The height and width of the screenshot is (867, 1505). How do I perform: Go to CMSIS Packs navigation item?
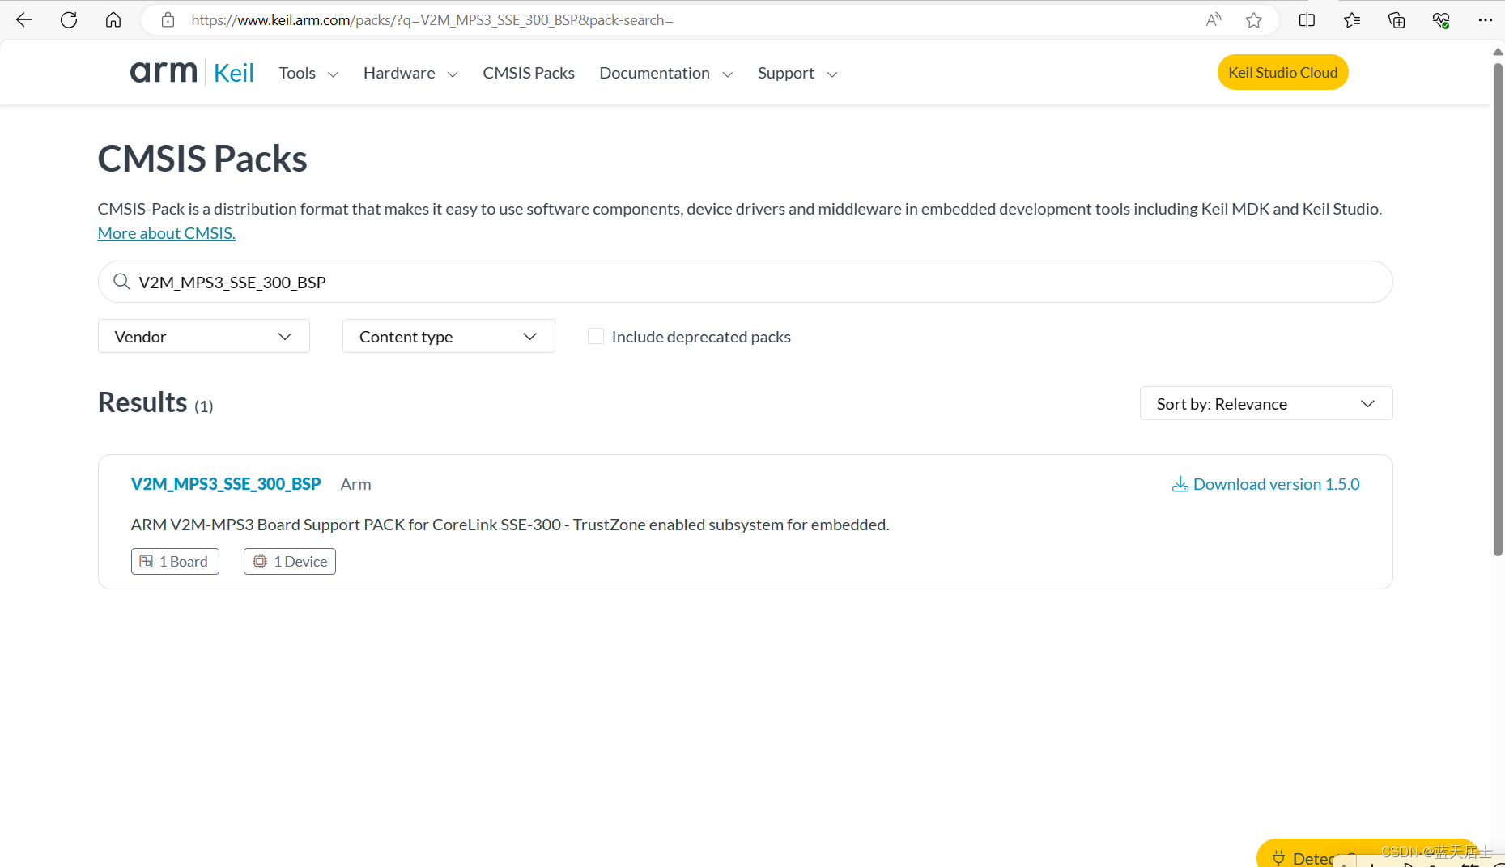point(529,73)
